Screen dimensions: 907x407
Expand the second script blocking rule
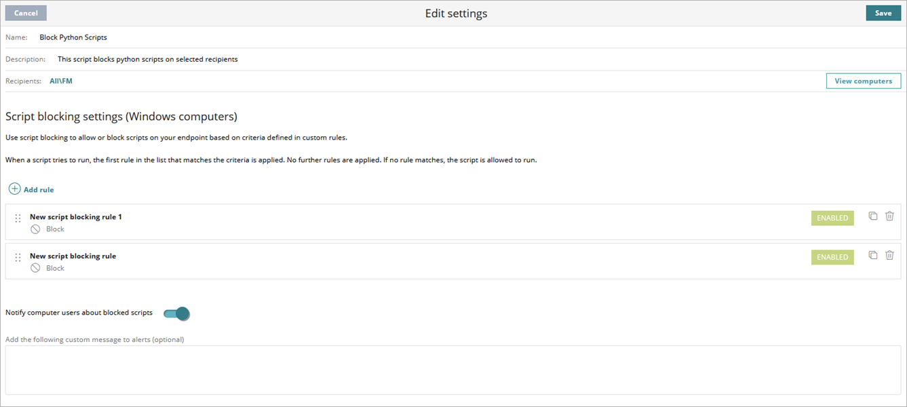pyautogui.click(x=73, y=256)
